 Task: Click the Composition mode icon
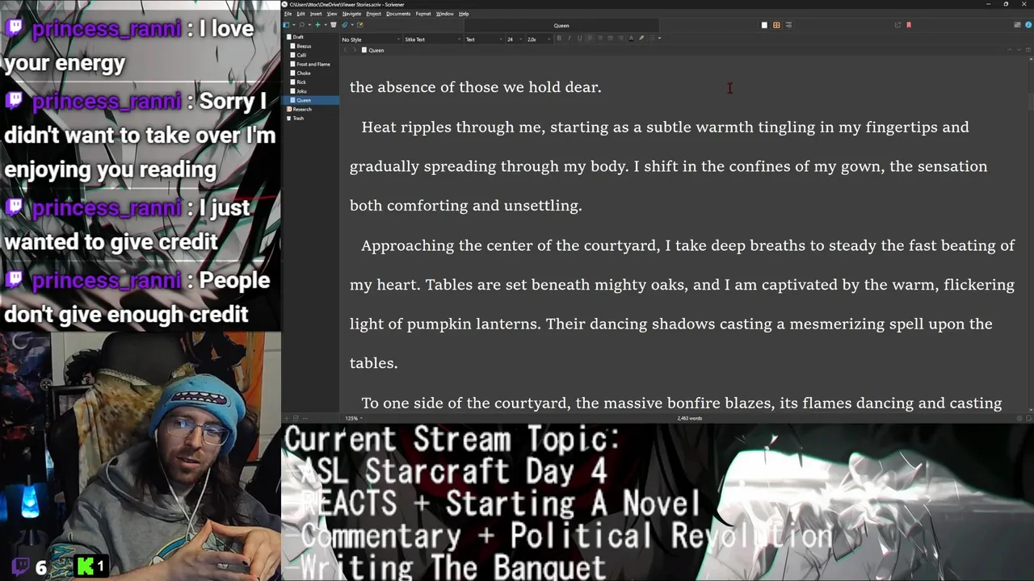pos(1017,25)
